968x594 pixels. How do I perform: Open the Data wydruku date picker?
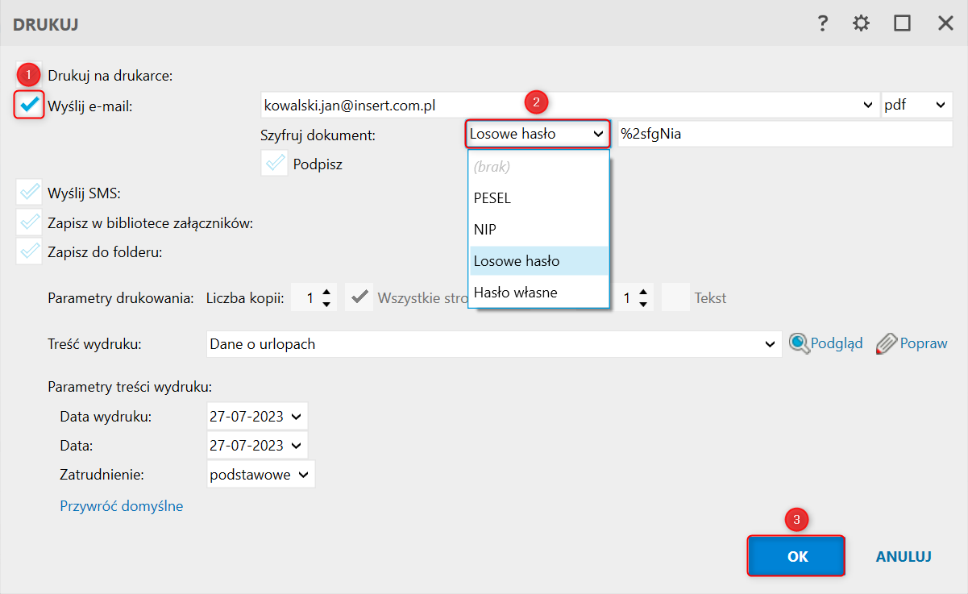[x=297, y=417]
